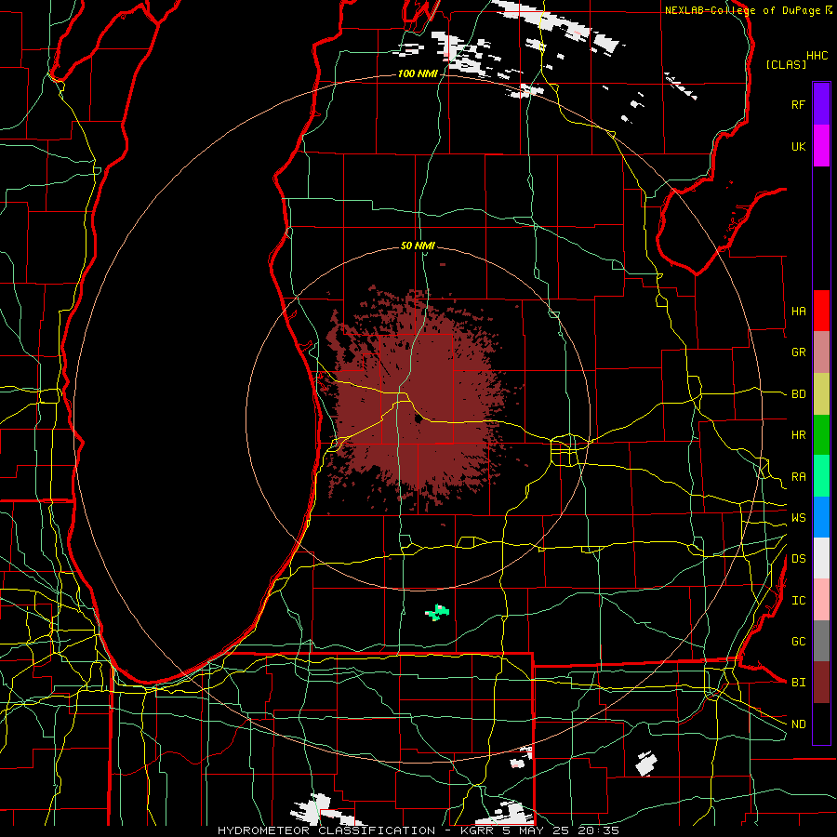
Task: Click the black radar site dot inside brown echo
Action: tap(418, 419)
